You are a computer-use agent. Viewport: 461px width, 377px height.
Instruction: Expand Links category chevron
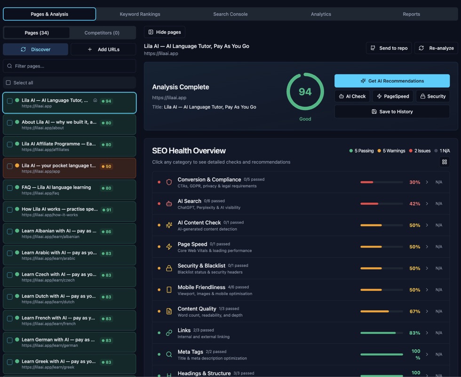tap(427, 333)
